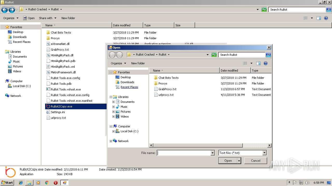Viewport: 332px width, 186px height.
Task: Open the file type Text files (*.txt) dropdown
Action: tap(264, 153)
